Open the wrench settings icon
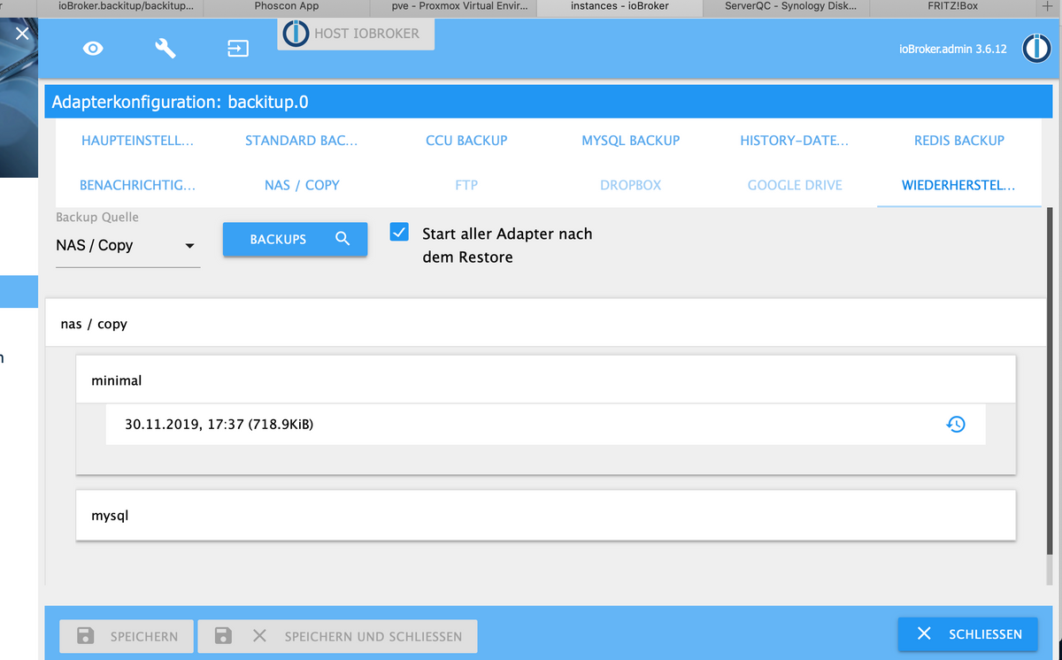 (x=165, y=49)
